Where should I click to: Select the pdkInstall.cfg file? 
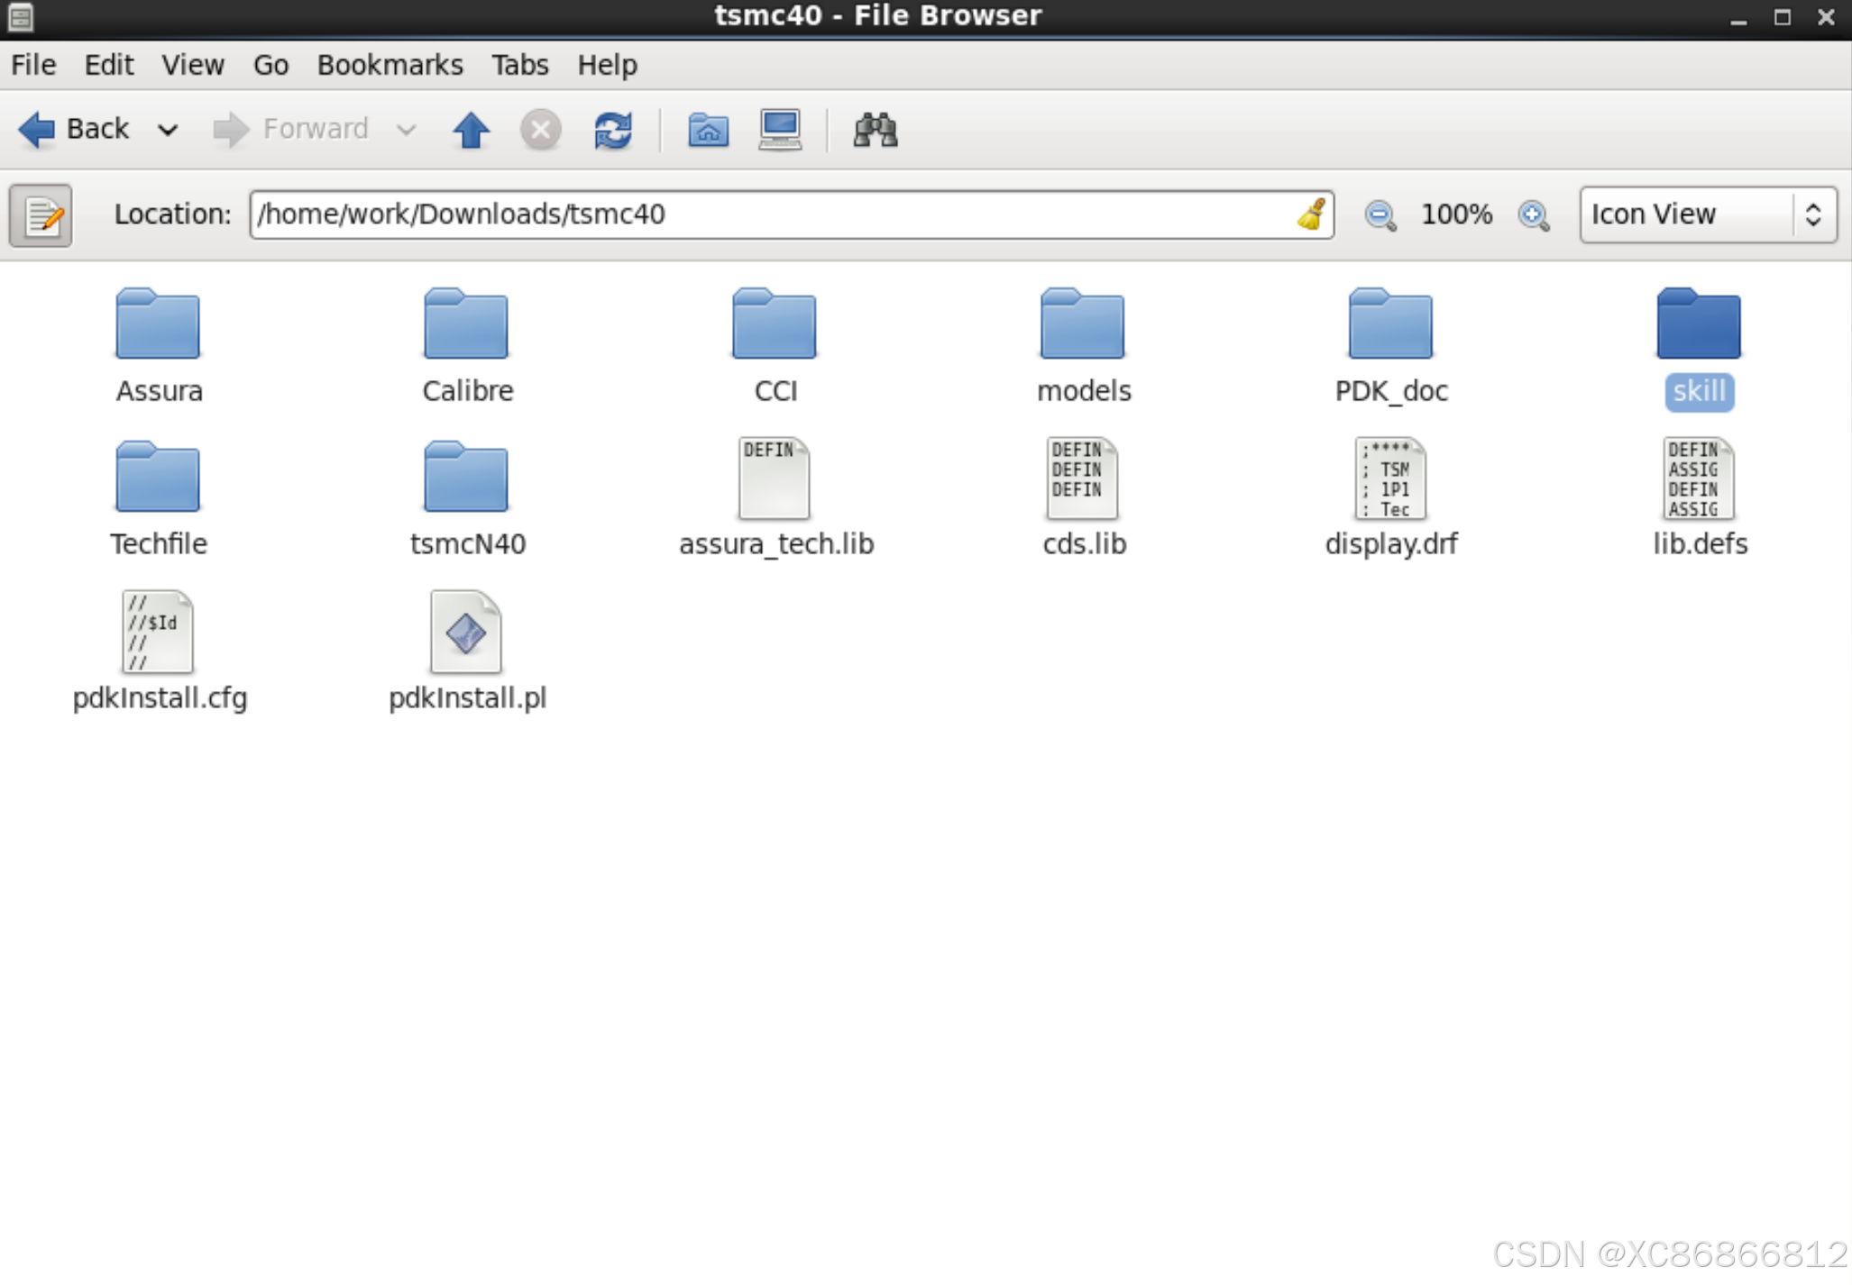tap(159, 652)
